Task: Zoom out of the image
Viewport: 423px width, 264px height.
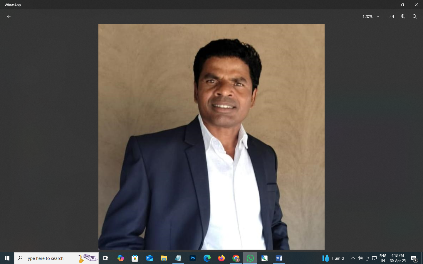Action: point(414,16)
